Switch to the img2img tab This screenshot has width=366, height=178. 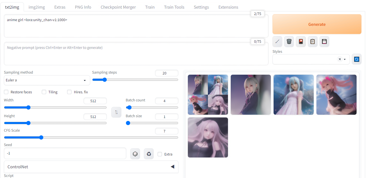(36, 7)
